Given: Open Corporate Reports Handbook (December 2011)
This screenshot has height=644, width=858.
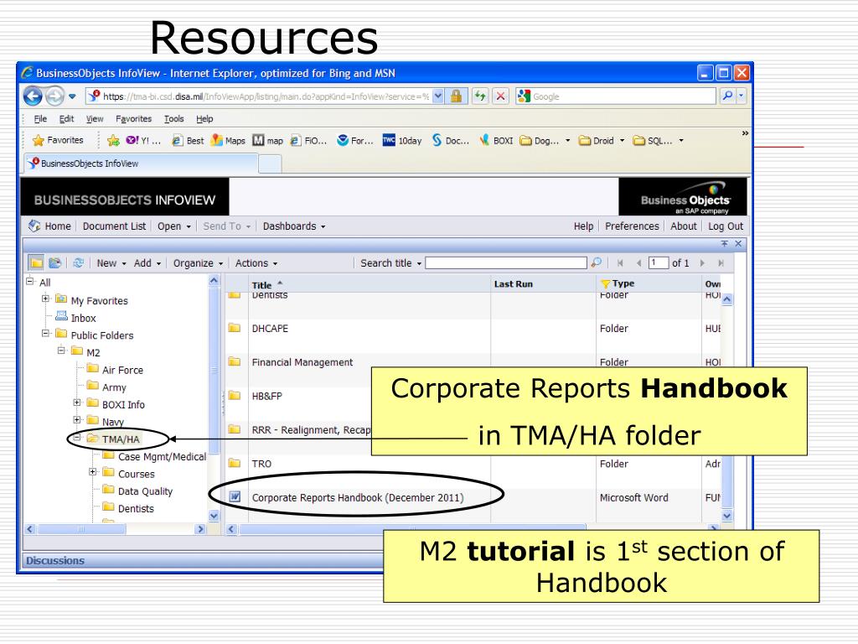Looking at the screenshot, I should 358,497.
